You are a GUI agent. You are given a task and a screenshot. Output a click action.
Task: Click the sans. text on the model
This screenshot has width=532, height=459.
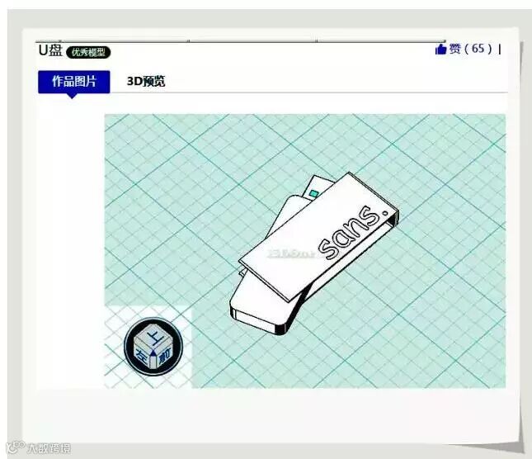coord(353,232)
